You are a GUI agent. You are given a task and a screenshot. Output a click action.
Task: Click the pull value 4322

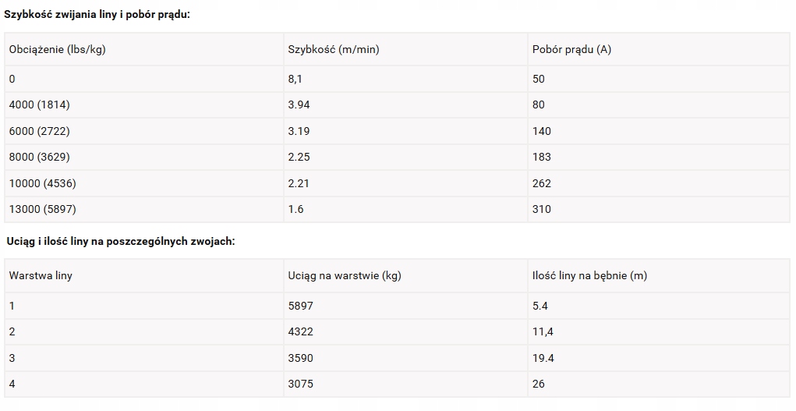point(300,331)
